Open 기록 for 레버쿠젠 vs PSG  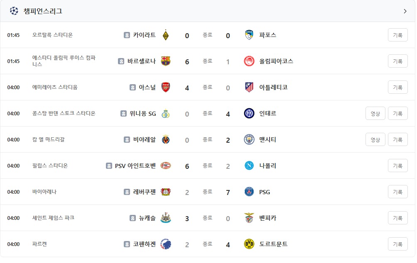[397, 192]
